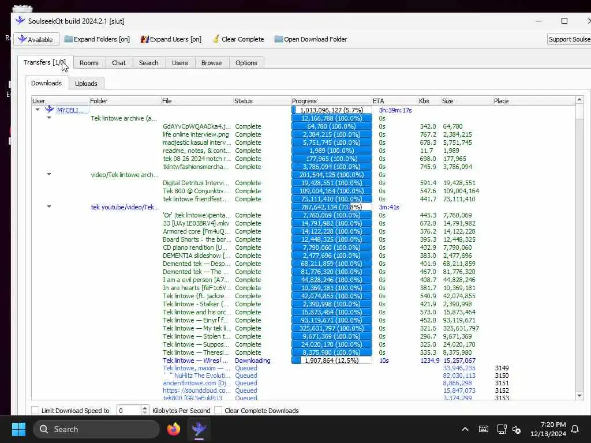Select the Armored core [Fm4uQ... file

tap(196, 231)
